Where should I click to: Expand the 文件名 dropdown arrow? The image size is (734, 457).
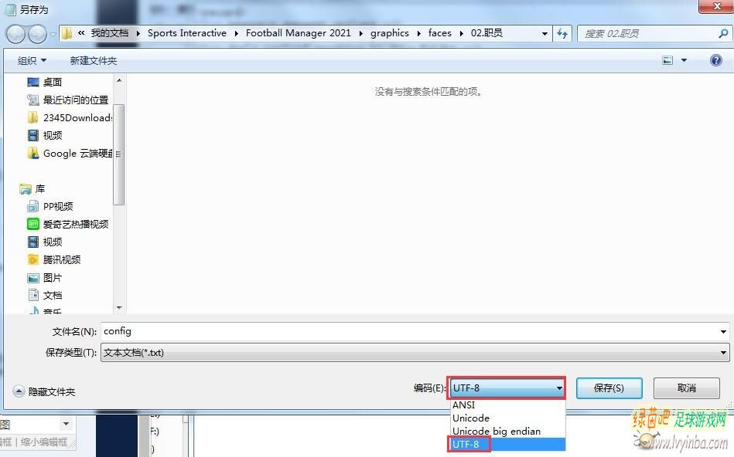[723, 331]
